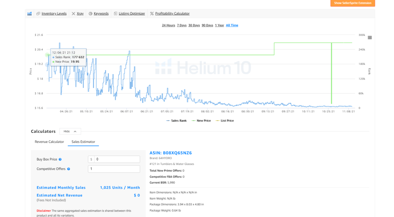This screenshot has width=394, height=217.
Task: Switch to Revenue Calculator tab
Action: coord(49,142)
